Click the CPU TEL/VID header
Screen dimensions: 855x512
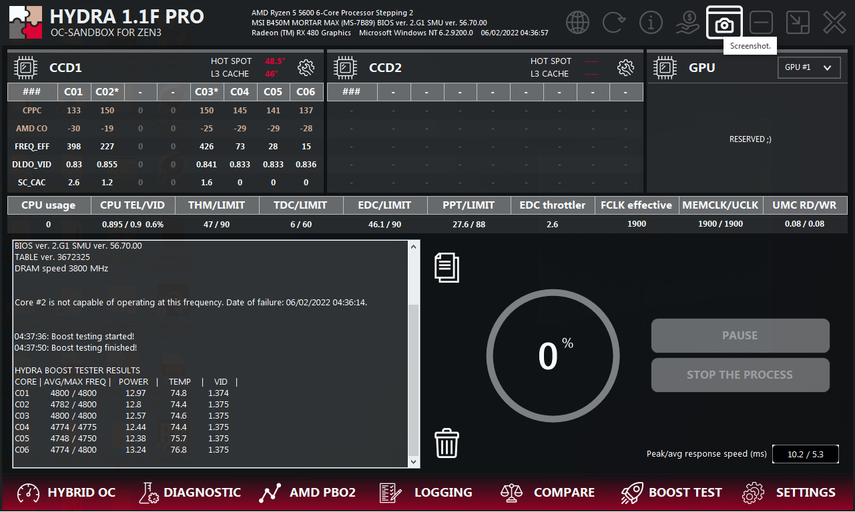(133, 205)
